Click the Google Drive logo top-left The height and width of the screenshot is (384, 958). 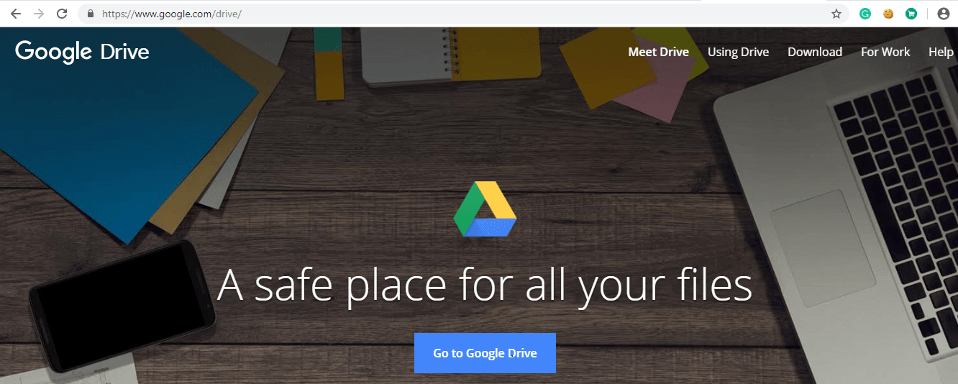click(82, 52)
